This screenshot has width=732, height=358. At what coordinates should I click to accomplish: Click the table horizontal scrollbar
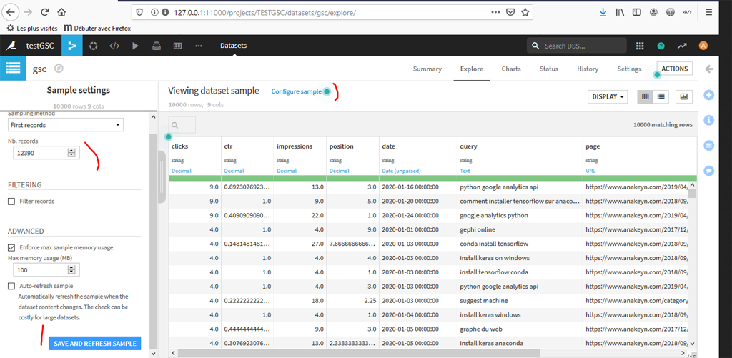tap(359, 353)
